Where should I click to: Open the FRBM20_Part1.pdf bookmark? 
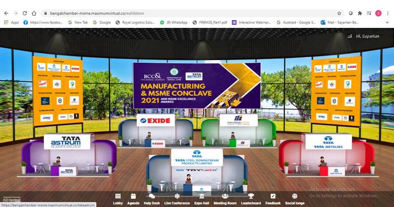pos(210,22)
